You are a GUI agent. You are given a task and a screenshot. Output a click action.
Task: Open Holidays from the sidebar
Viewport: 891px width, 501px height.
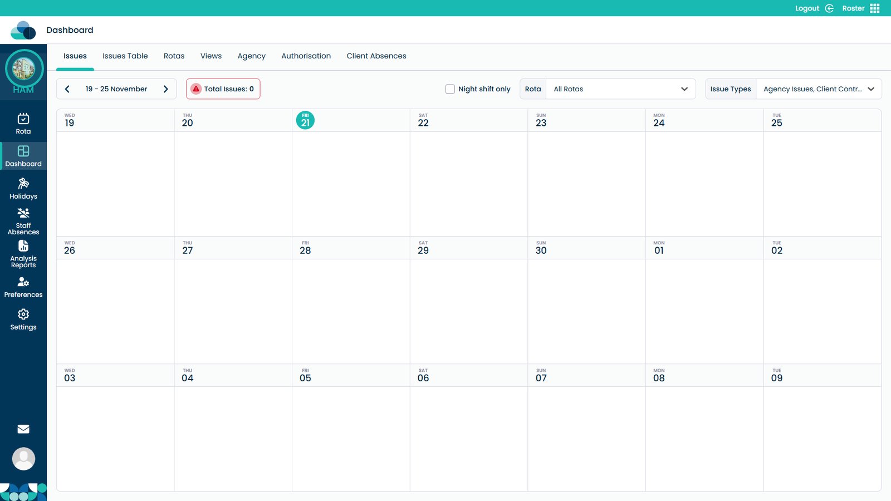23,188
